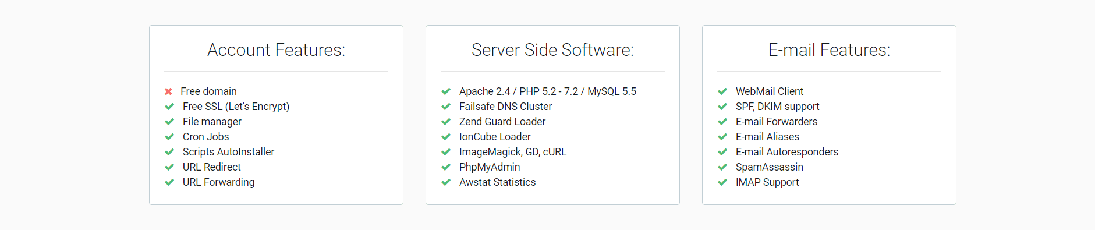Click the ImageMagick, GD, cURL text
This screenshot has width=1095, height=230.
tap(513, 152)
